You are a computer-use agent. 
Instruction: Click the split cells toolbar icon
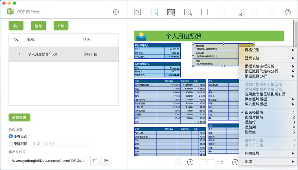271,12
